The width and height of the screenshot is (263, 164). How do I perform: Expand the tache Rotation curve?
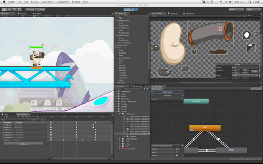3,140
